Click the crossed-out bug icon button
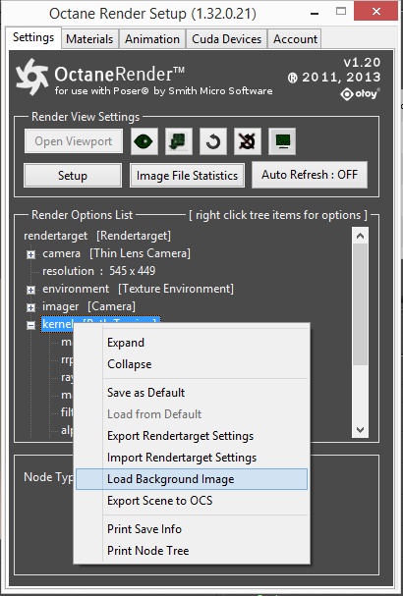 point(248,141)
